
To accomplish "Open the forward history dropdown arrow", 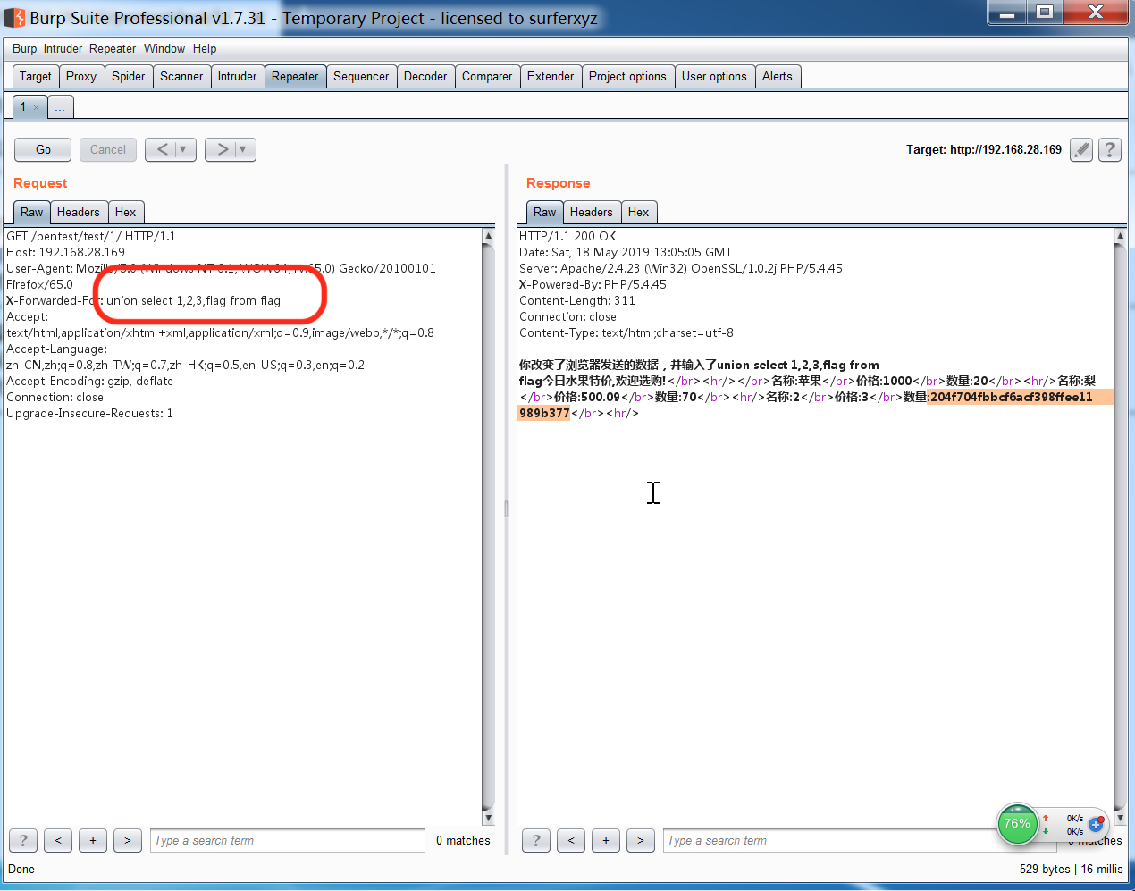I will click(243, 149).
